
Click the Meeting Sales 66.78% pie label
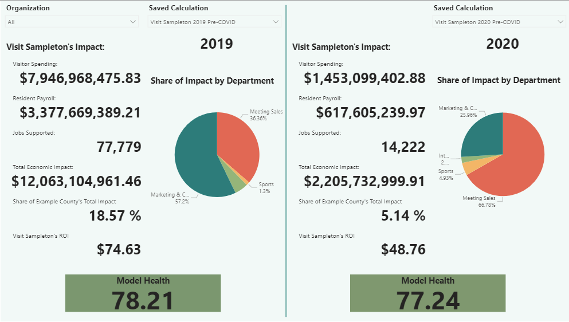479,202
